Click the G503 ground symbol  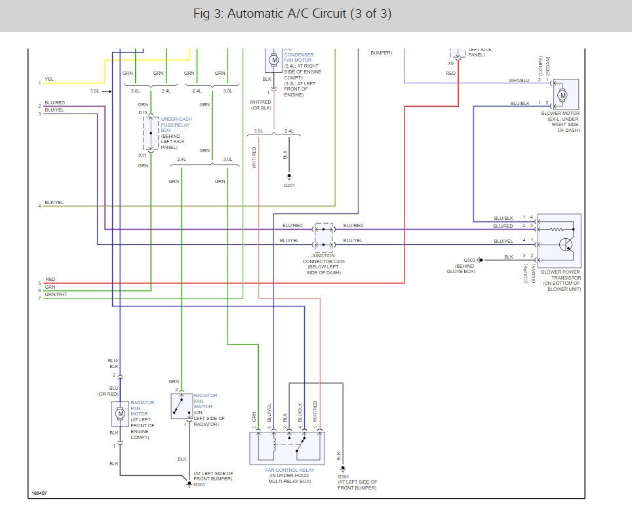[480, 261]
